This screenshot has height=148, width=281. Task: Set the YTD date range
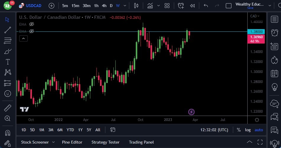tap(70, 130)
